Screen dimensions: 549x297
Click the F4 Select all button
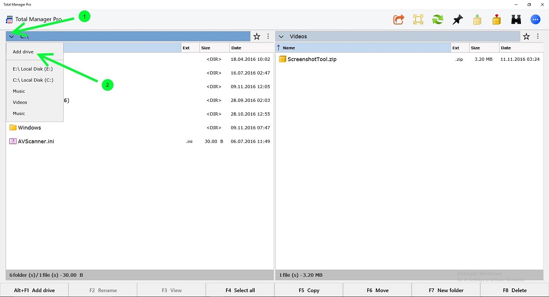240,290
